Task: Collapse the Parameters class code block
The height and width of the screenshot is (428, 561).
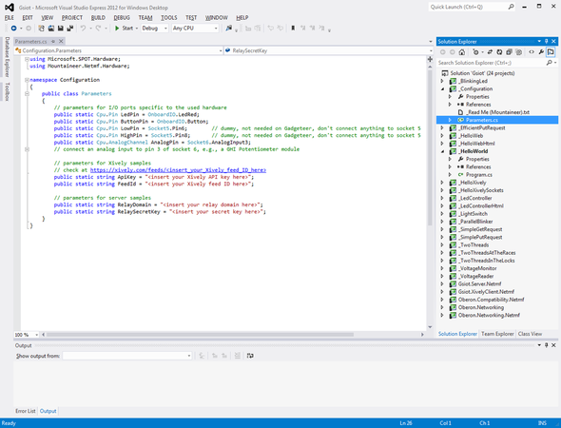Action: (27, 94)
